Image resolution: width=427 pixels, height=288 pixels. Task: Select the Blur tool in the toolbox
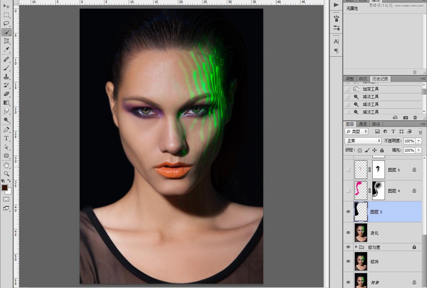(6, 111)
